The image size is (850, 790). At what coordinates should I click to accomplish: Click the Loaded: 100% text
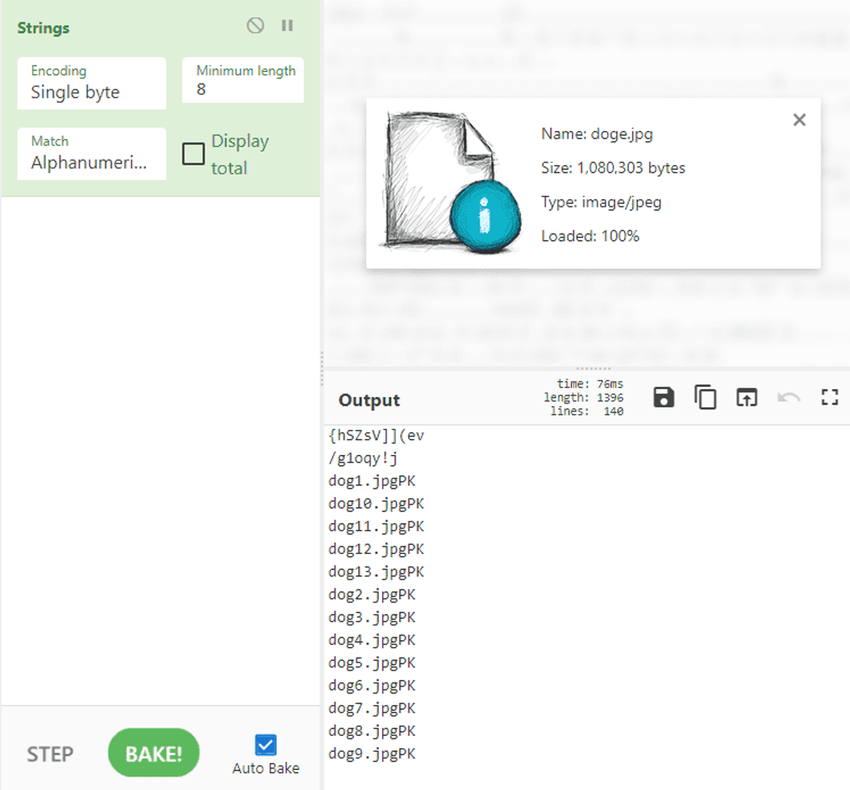[590, 236]
